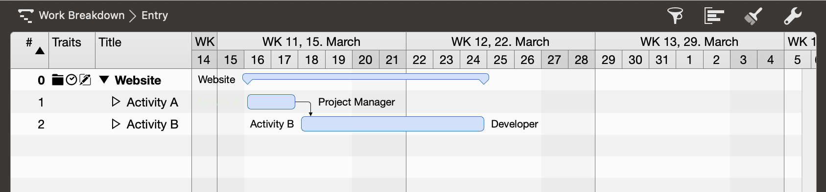
Task: Collapse the Website group triangle
Action: point(104,80)
